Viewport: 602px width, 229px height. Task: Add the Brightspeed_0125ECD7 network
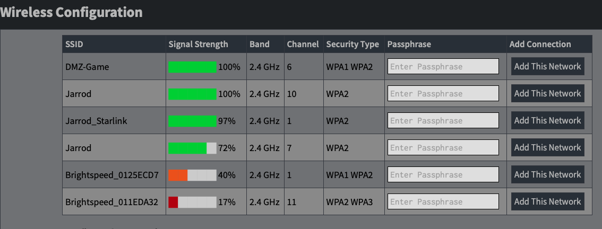(x=547, y=174)
